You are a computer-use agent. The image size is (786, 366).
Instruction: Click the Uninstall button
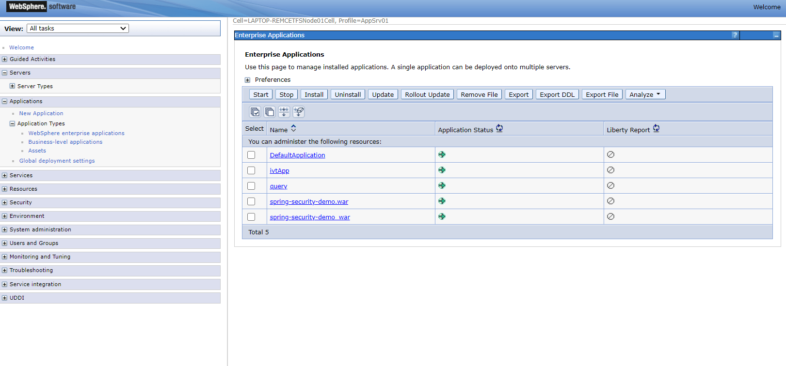[348, 94]
